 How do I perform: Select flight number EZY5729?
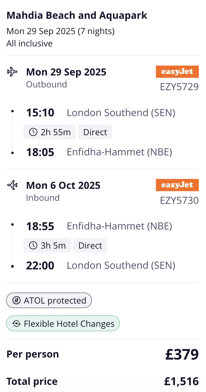click(179, 87)
